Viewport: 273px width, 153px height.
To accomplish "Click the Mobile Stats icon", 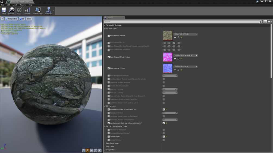I will click(37, 11).
